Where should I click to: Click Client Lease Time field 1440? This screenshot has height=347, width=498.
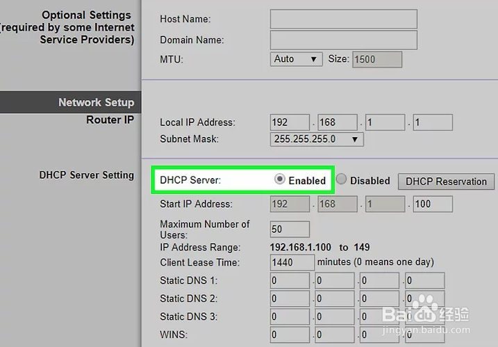coord(292,262)
